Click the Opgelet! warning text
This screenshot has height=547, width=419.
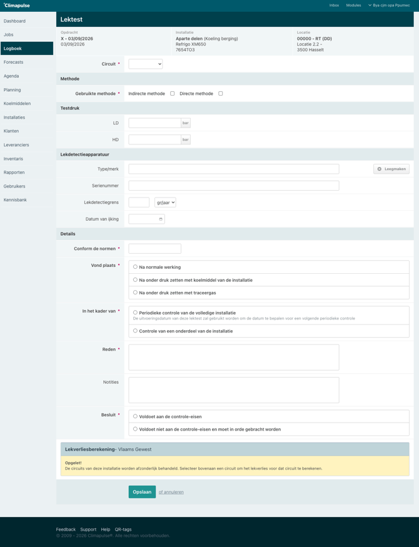click(x=73, y=463)
